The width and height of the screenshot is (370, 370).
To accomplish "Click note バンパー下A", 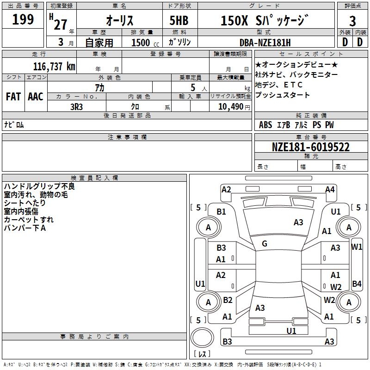I will (25, 228).
